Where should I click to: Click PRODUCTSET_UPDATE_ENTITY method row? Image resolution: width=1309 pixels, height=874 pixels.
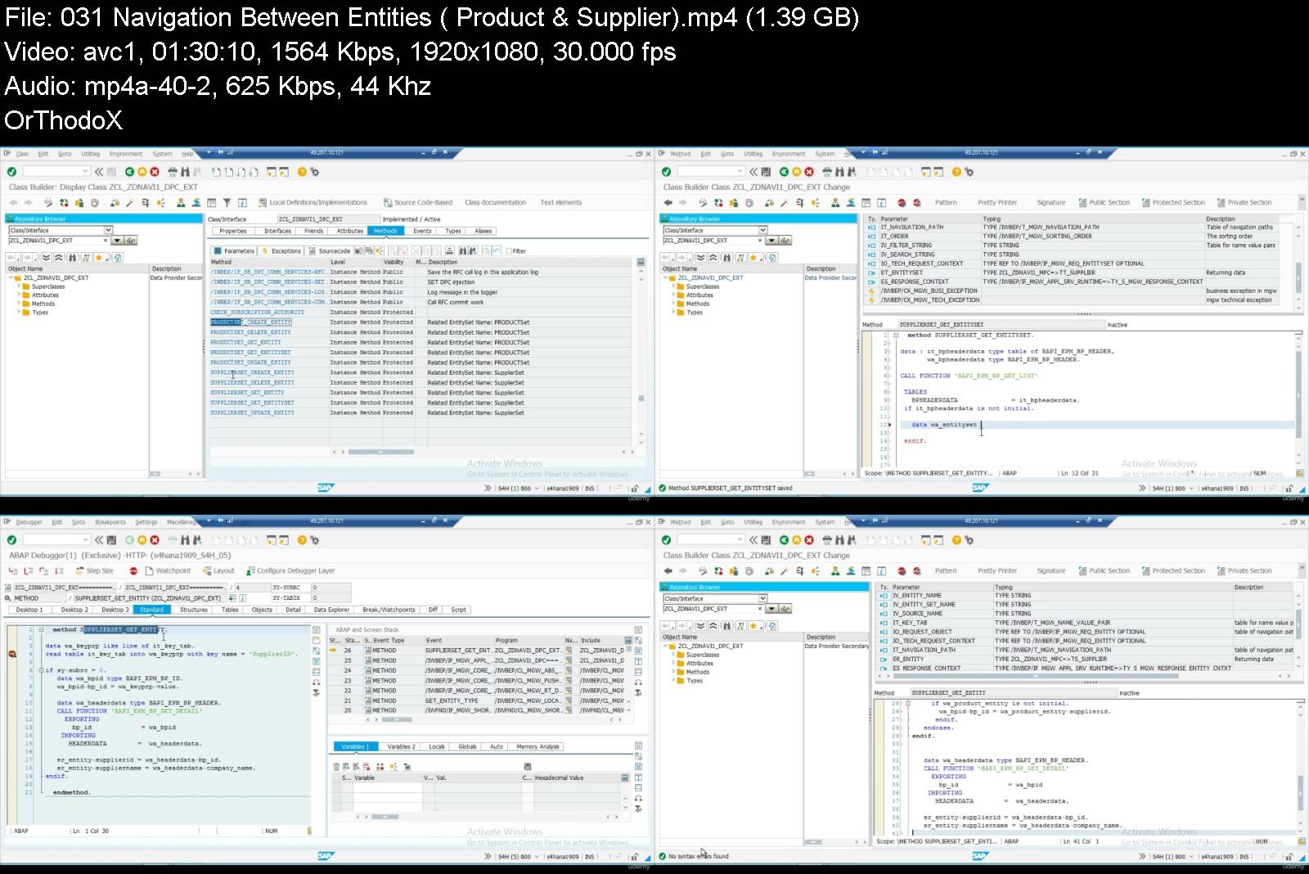[x=420, y=363]
